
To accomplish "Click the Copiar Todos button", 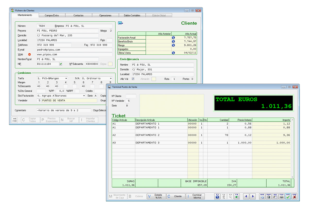I will (x=30, y=120).
